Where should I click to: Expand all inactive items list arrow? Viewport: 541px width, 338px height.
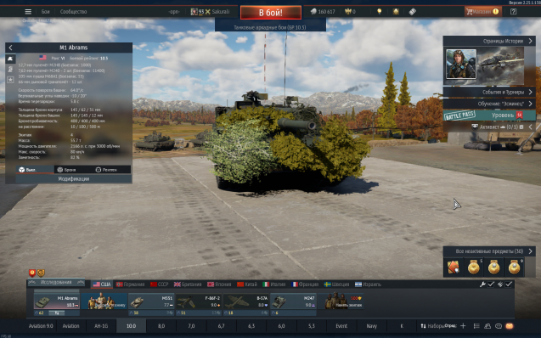tap(530, 251)
